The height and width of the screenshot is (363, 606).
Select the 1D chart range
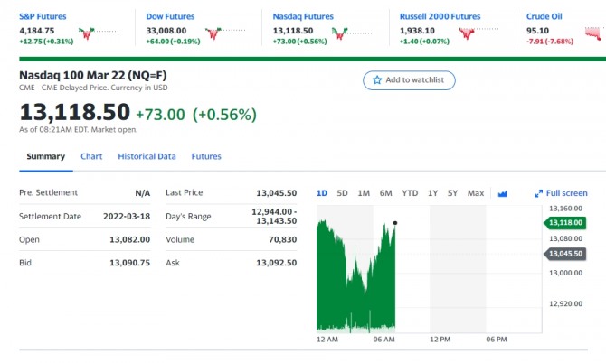[x=322, y=193]
